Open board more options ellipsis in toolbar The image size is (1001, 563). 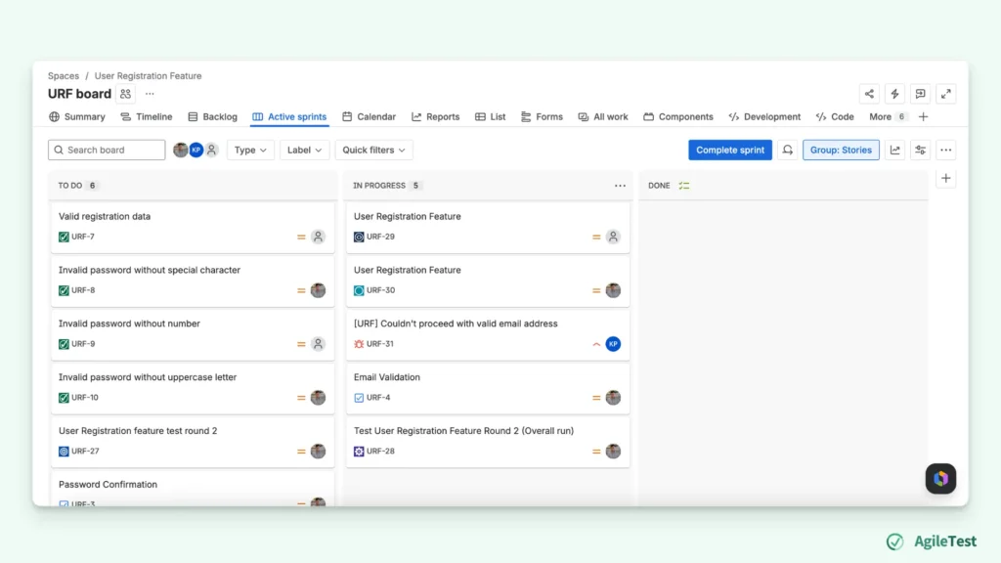945,150
